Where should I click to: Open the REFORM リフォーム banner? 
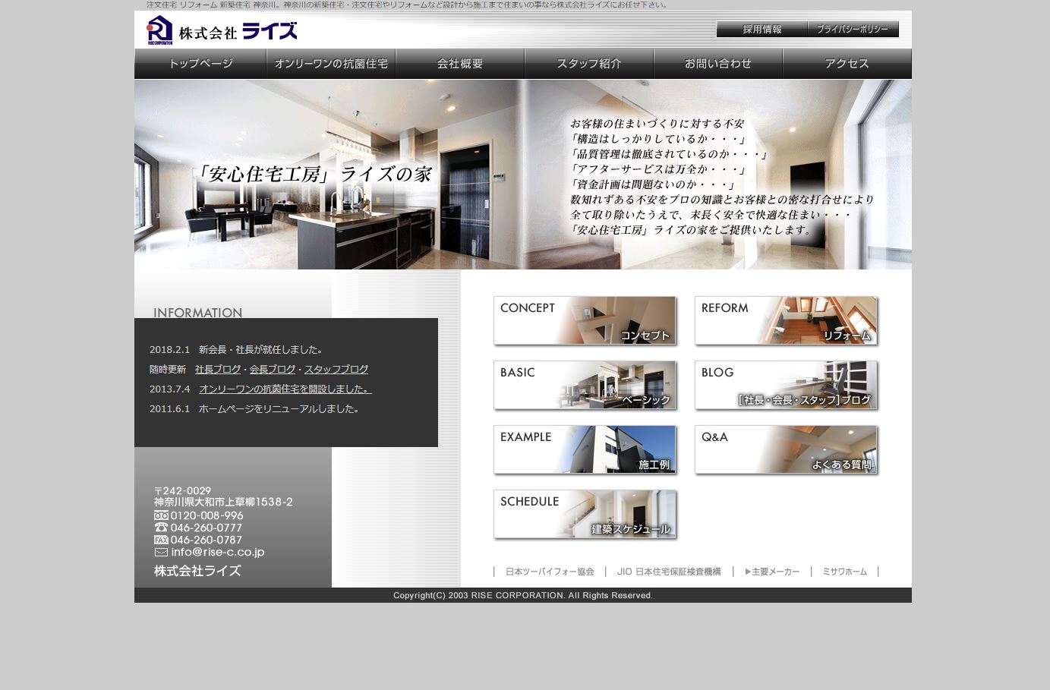click(786, 320)
